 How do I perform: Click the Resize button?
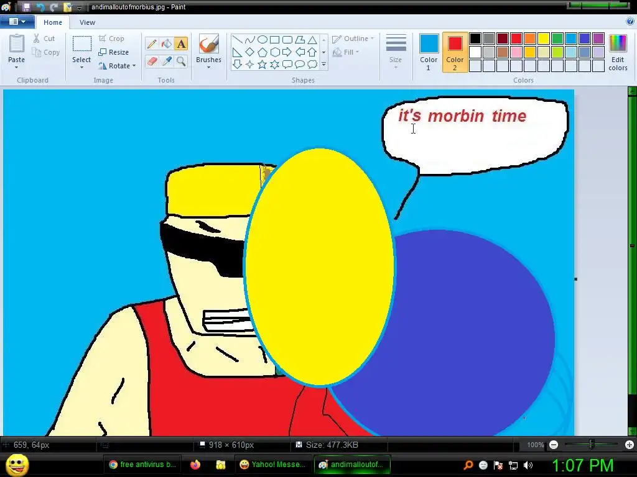pyautogui.click(x=114, y=52)
